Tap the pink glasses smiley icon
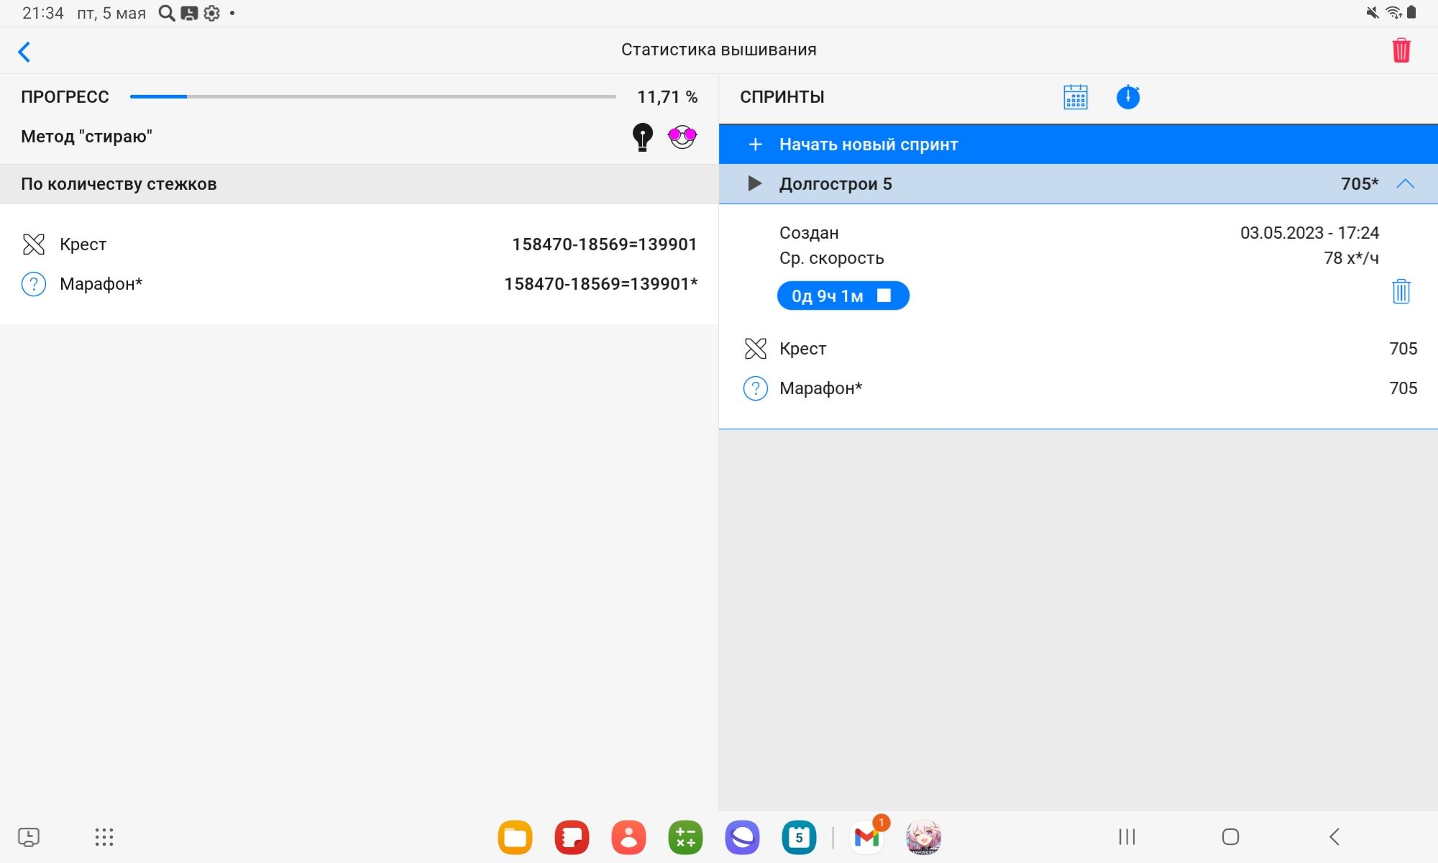The height and width of the screenshot is (863, 1438). [682, 137]
